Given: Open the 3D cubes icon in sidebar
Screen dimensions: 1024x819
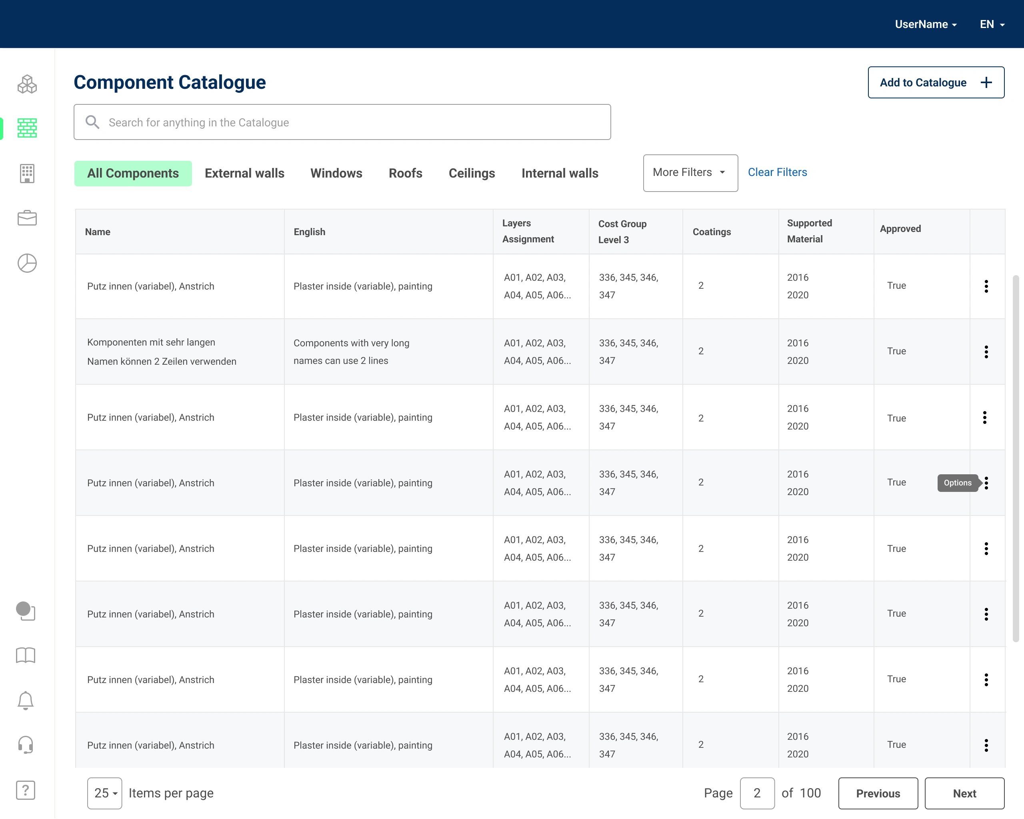Looking at the screenshot, I should point(27,84).
